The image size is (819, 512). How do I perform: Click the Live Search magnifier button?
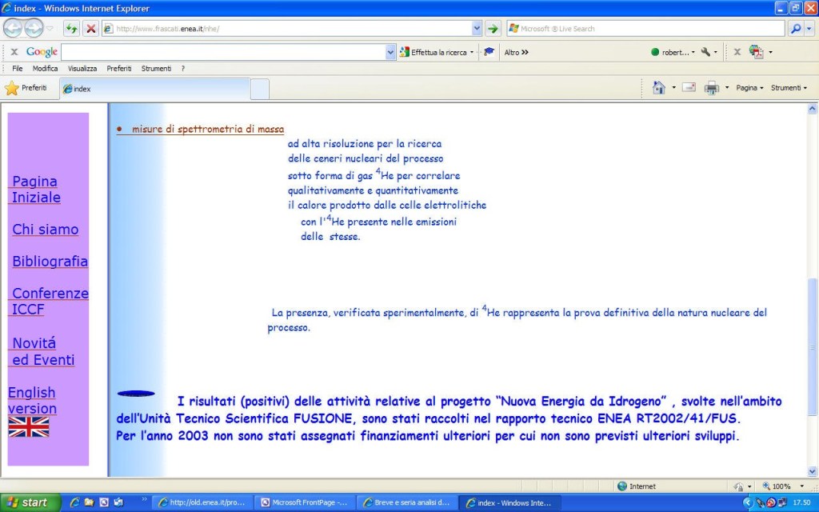[x=796, y=28]
